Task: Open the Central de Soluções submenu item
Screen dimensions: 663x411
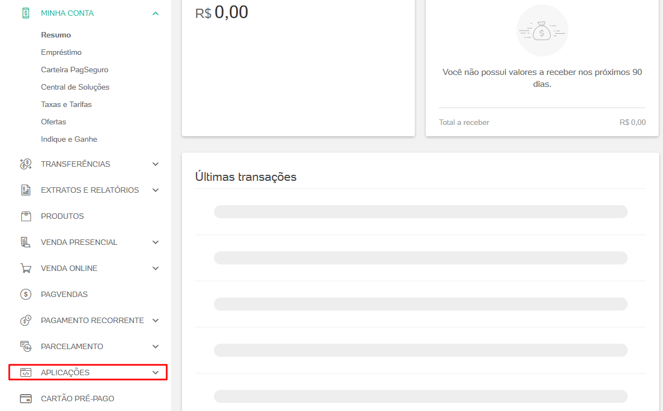Action: pyautogui.click(x=75, y=87)
